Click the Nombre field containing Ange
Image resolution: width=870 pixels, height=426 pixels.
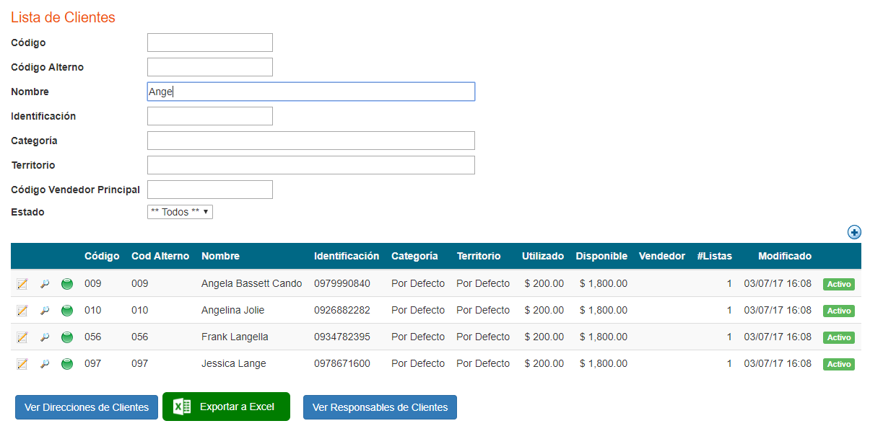311,92
